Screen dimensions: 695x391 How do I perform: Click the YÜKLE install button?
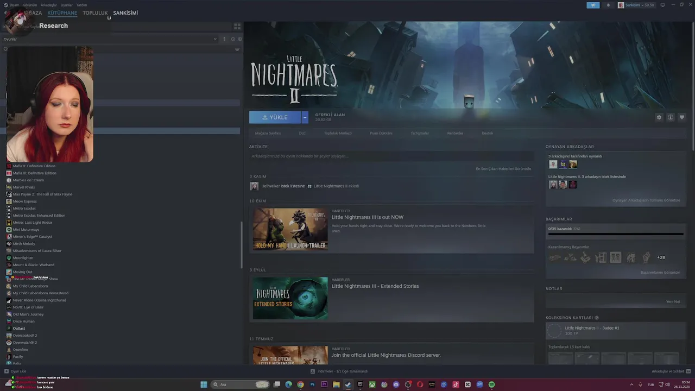tap(275, 117)
